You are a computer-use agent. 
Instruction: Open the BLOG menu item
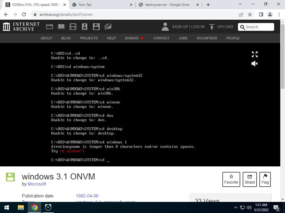pyautogui.click(x=66, y=38)
